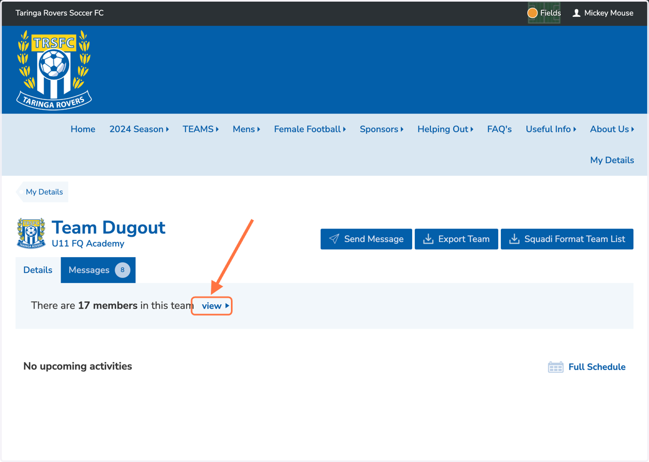Click the Export Team button
The width and height of the screenshot is (649, 462).
pos(456,239)
